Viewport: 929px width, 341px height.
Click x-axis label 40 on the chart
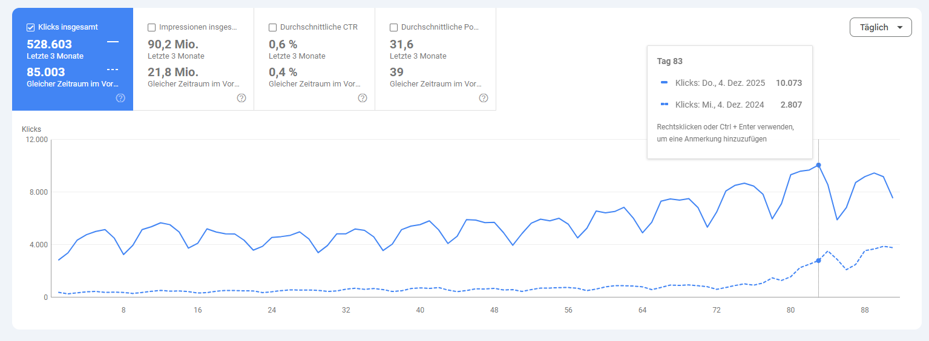point(420,310)
